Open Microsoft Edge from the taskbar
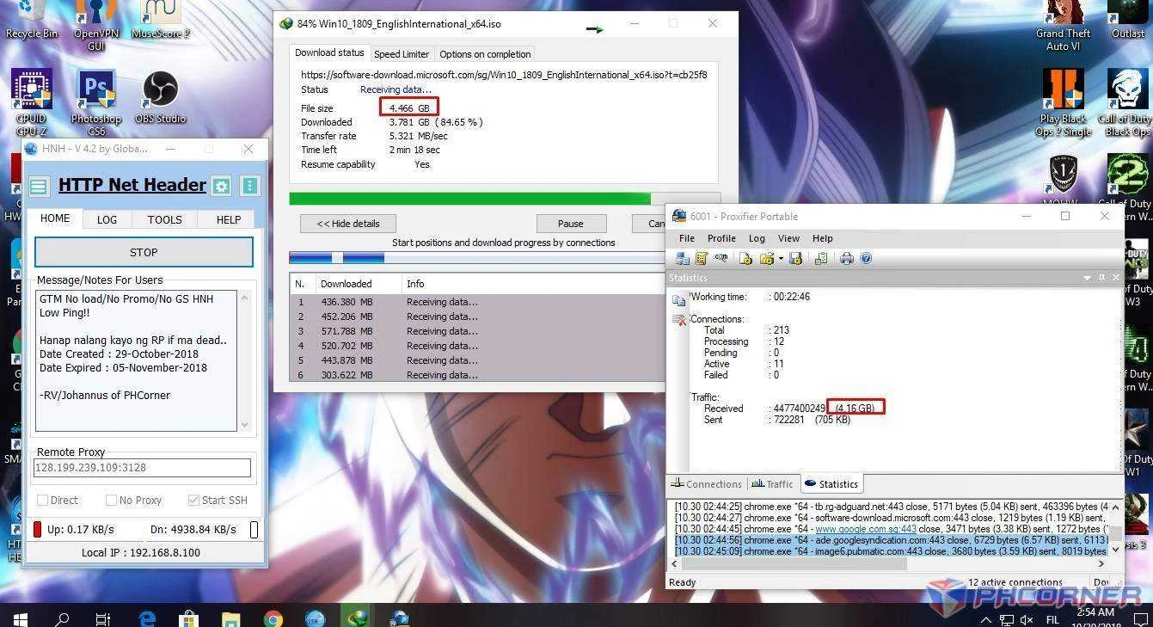Screen dimensions: 1153x627 [x=147, y=618]
